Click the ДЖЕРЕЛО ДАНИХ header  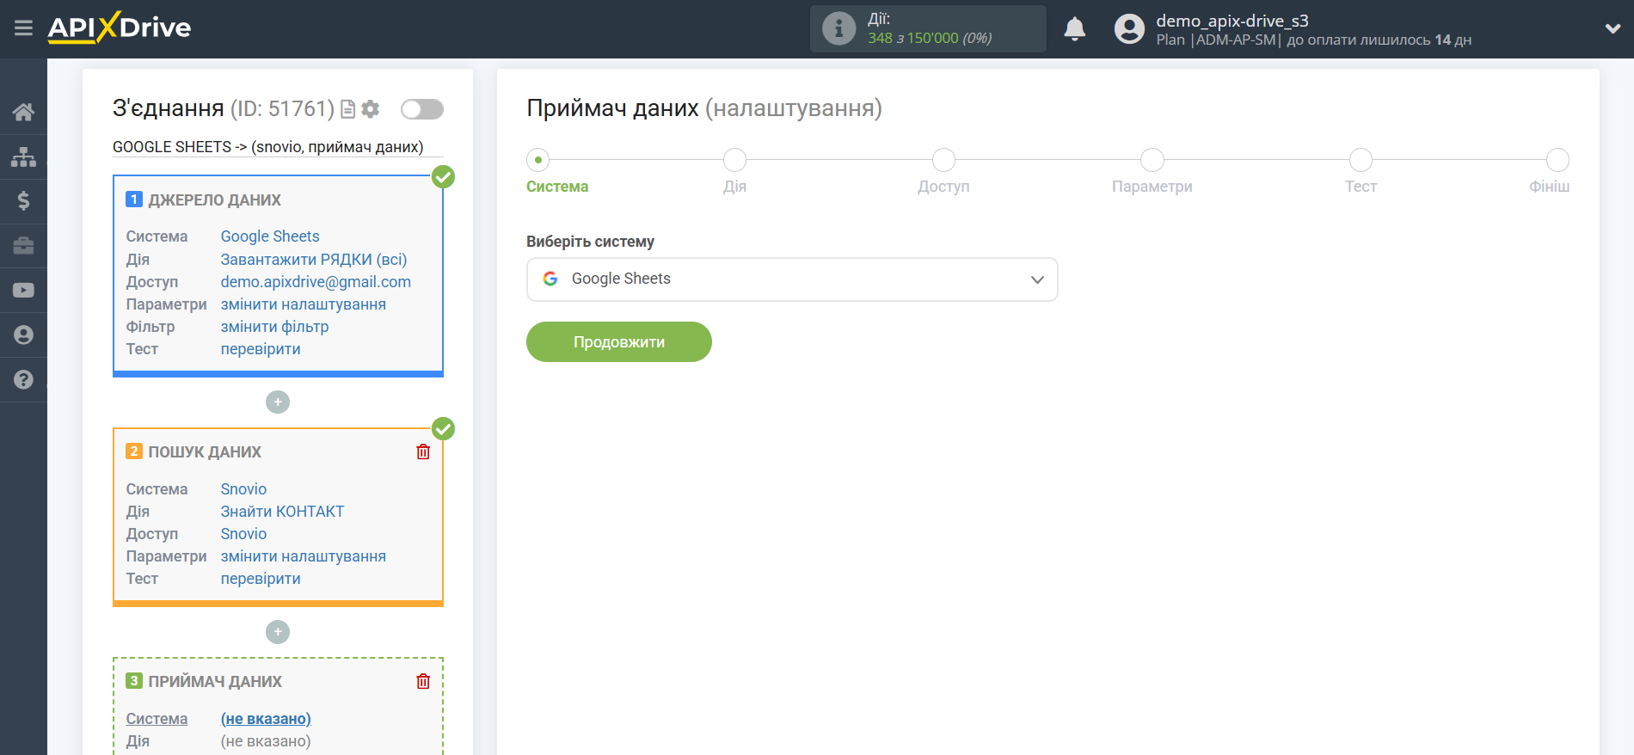click(214, 199)
